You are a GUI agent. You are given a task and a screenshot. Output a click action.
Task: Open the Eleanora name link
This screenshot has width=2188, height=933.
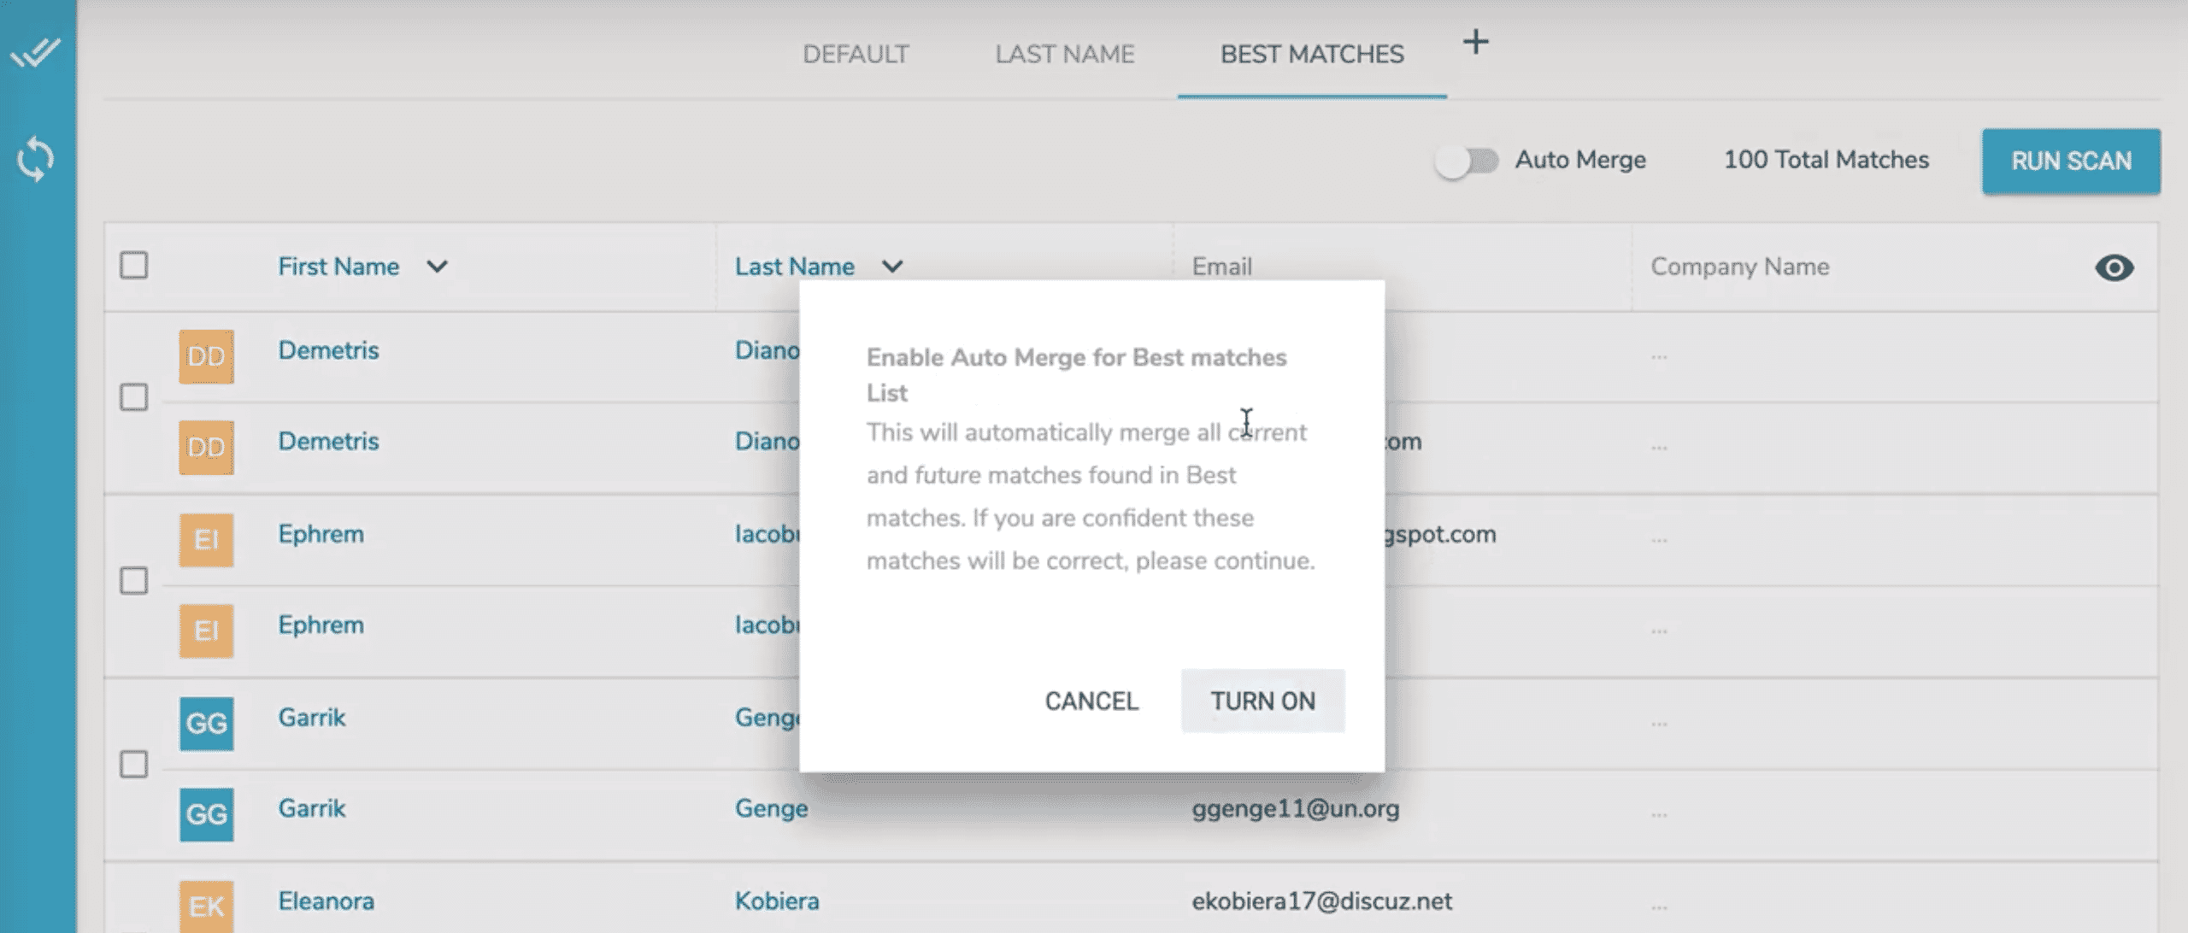326,901
